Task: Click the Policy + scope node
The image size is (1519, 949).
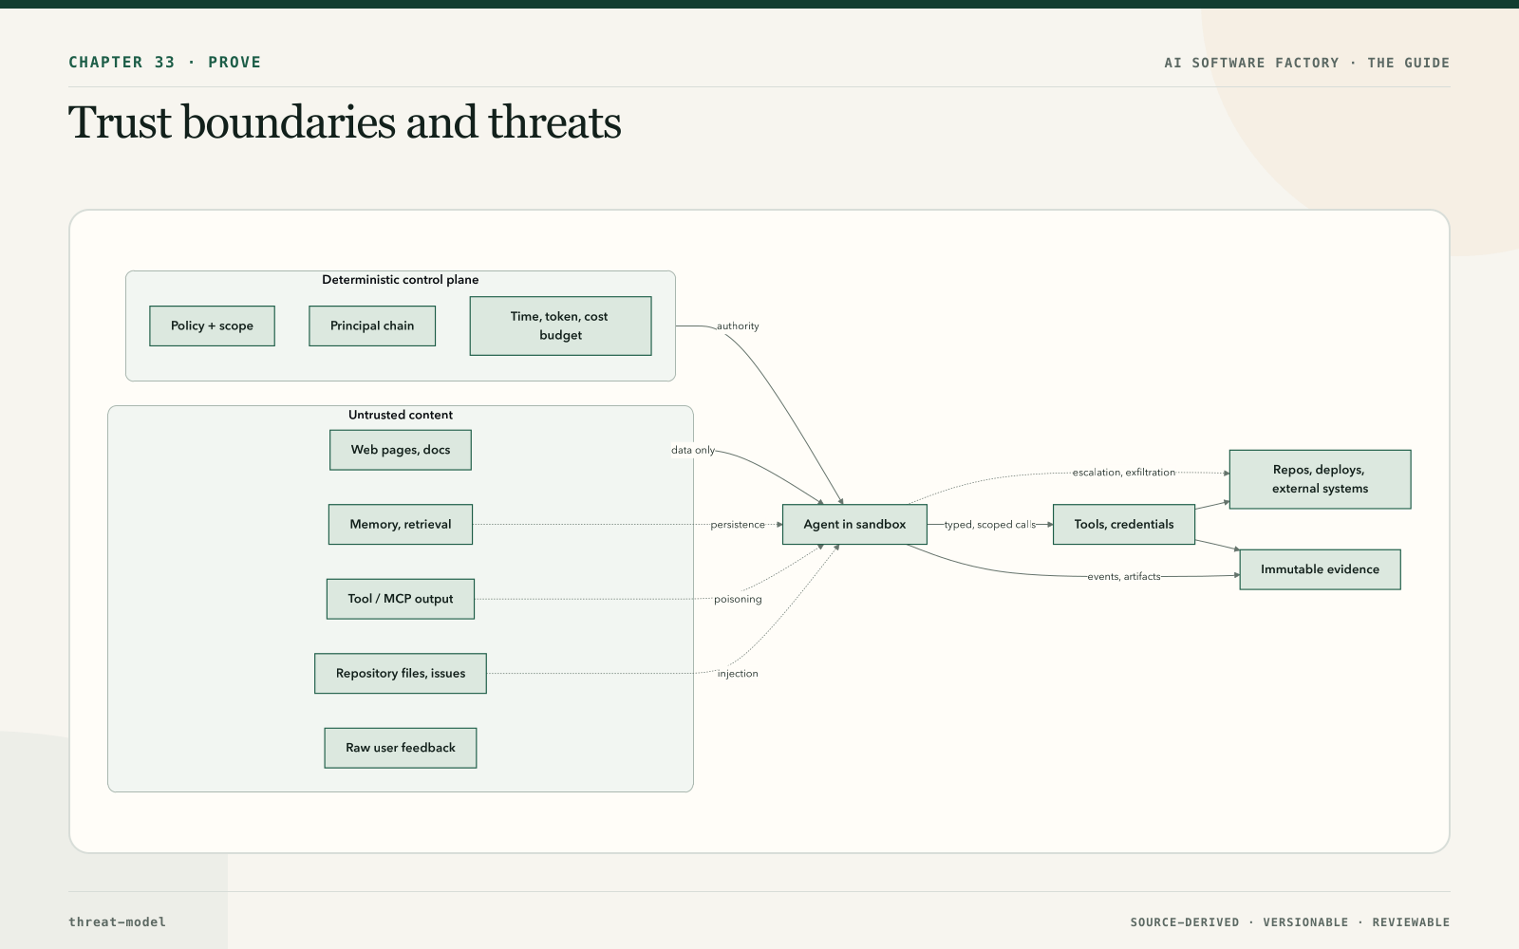Action: pos(212,326)
